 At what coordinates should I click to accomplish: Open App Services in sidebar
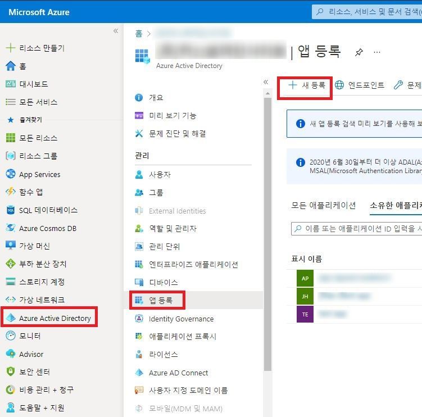[33, 174]
